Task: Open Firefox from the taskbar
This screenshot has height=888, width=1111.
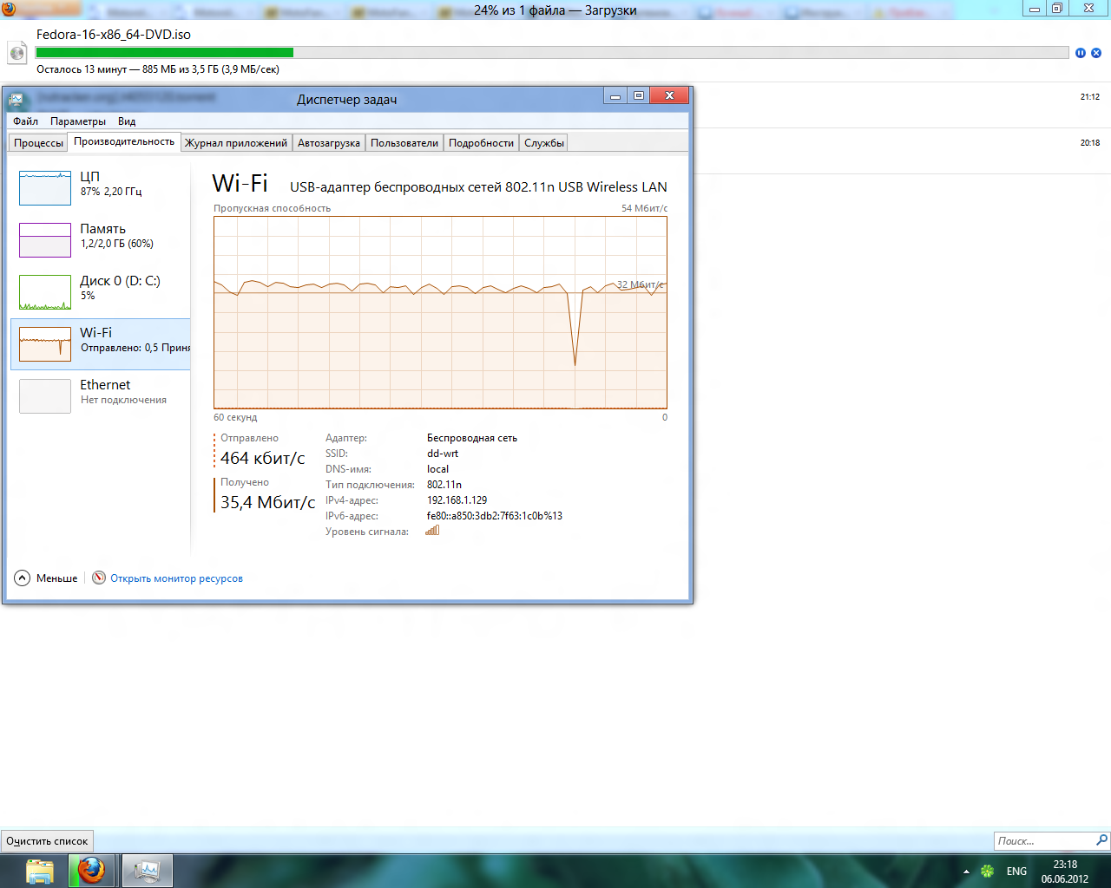Action: [92, 871]
